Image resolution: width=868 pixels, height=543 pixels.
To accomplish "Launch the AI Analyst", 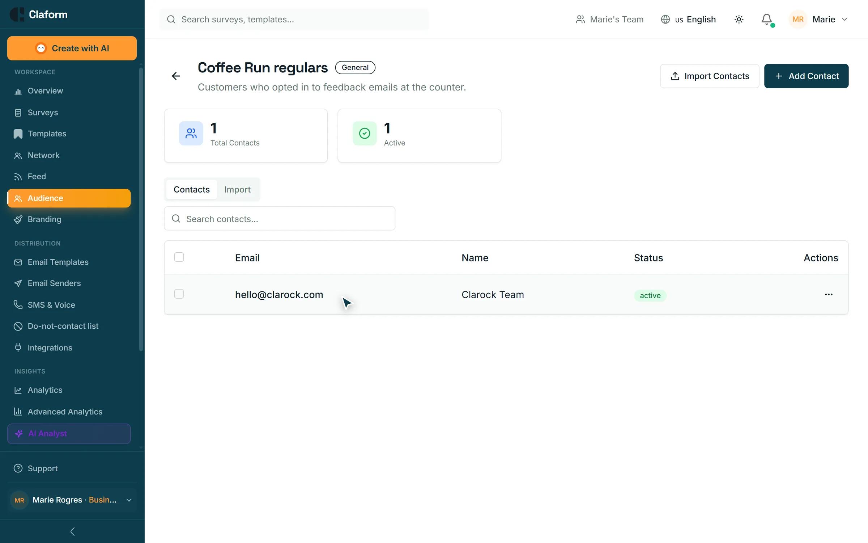I will (x=69, y=434).
